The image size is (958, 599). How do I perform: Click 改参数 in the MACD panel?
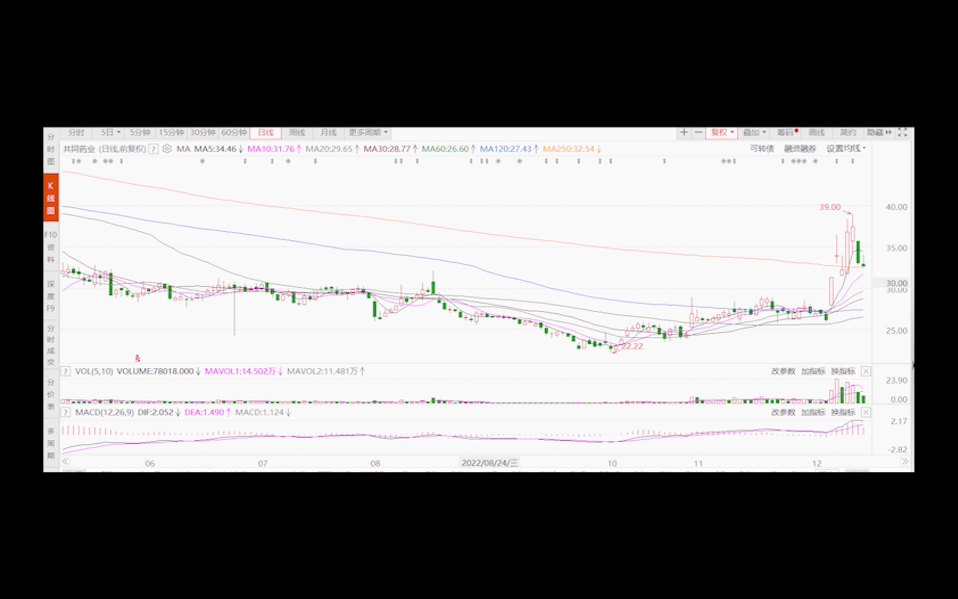coord(783,412)
